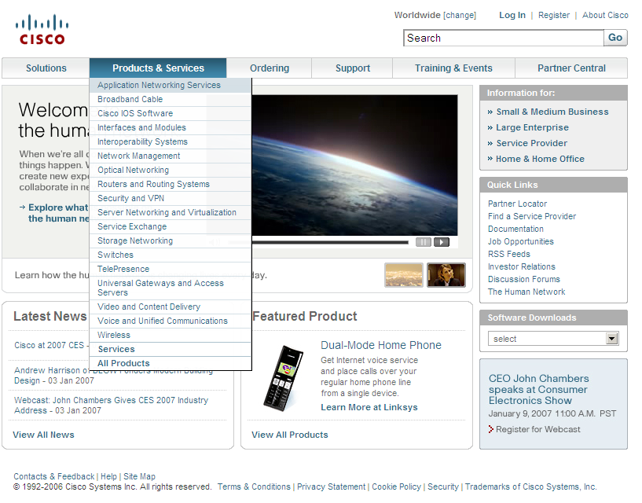
Task: Choose Network Management from the menu
Action: point(171,156)
